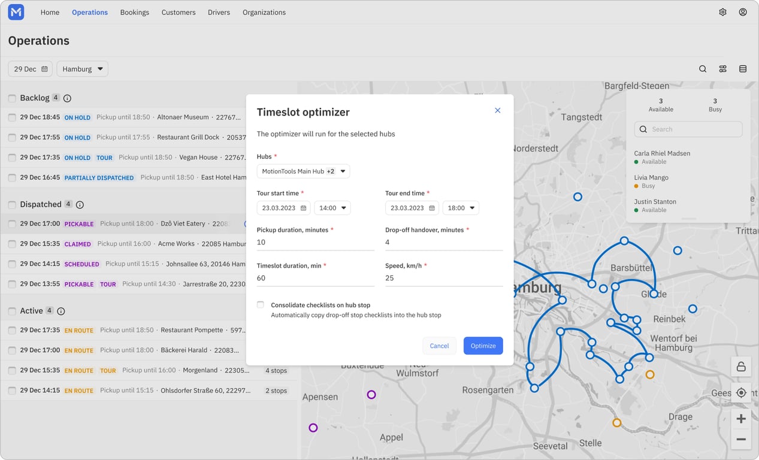Click the calendar icon in Tour start date

(x=303, y=208)
